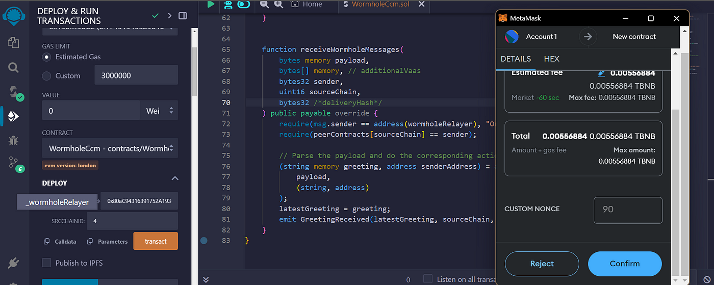Viewport: 714px width, 285px height.
Task: Open the Plugin Manager plug icon
Action: click(x=14, y=263)
